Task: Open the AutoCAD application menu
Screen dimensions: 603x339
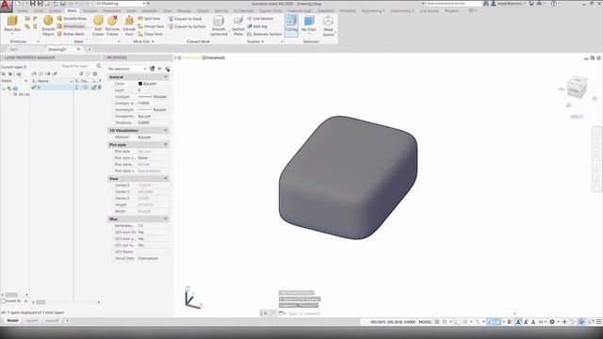Action: tap(6, 7)
